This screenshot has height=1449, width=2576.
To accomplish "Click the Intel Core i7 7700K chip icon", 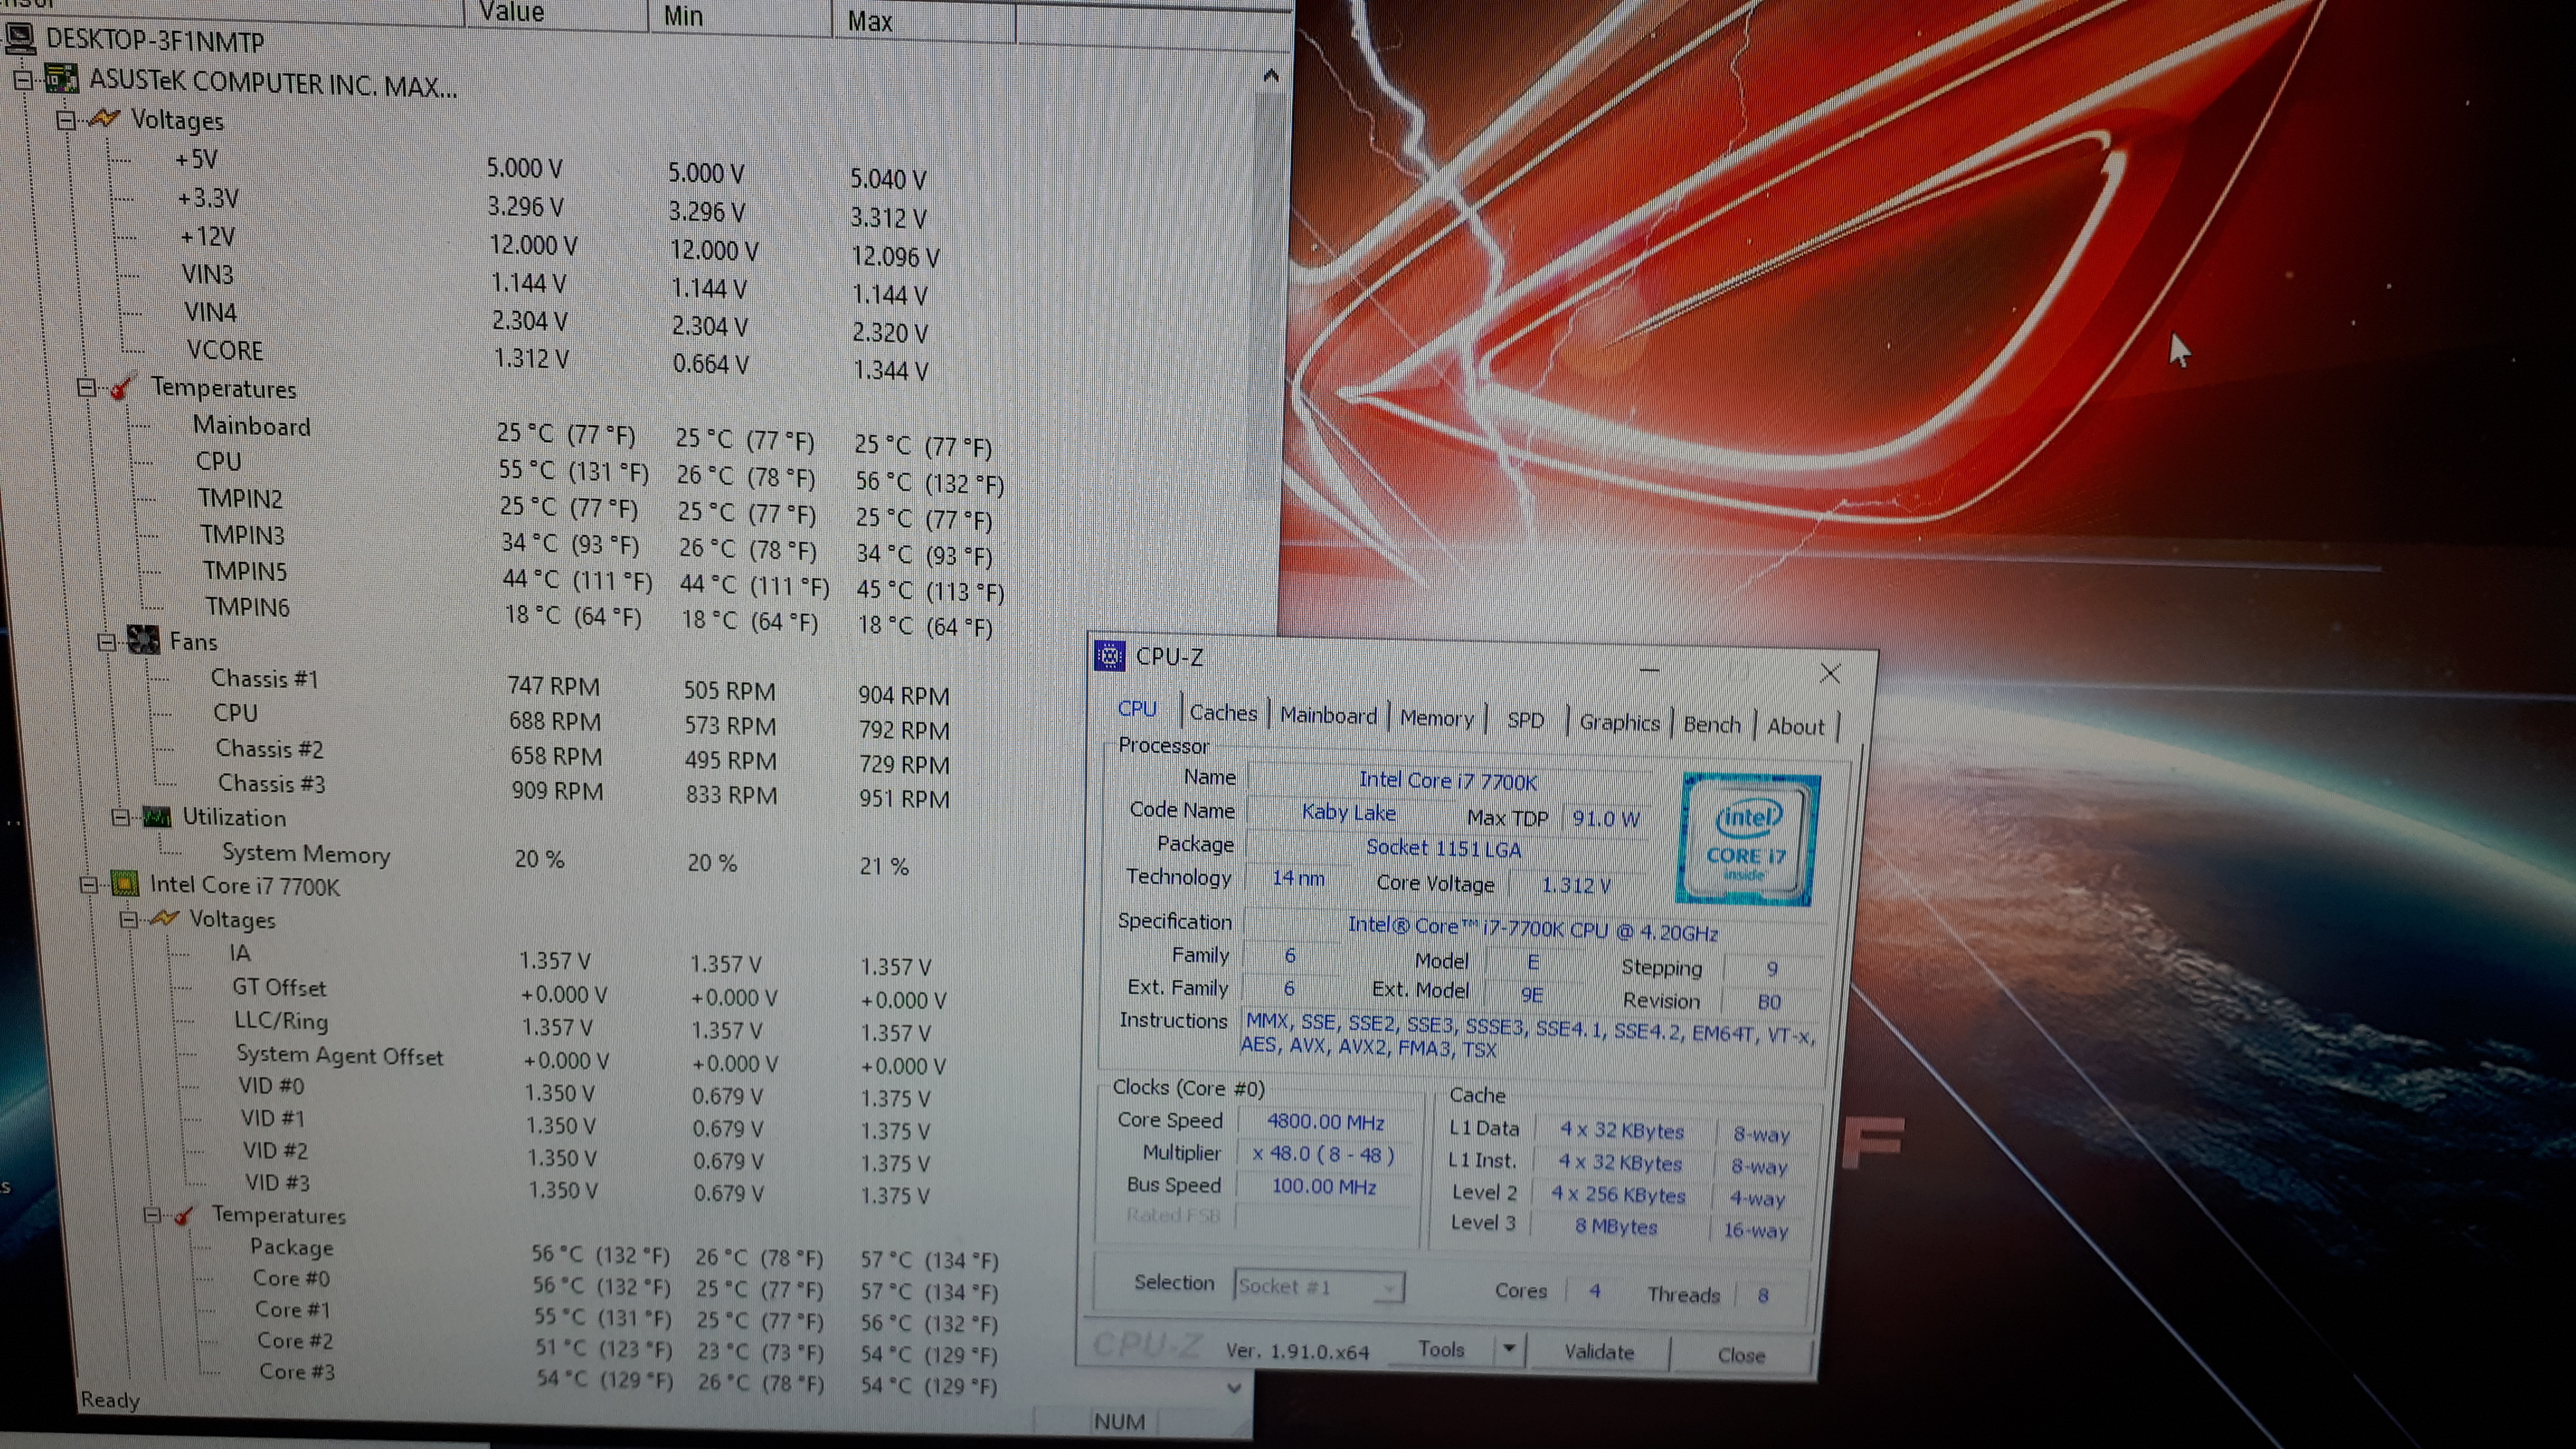I will point(125,883).
